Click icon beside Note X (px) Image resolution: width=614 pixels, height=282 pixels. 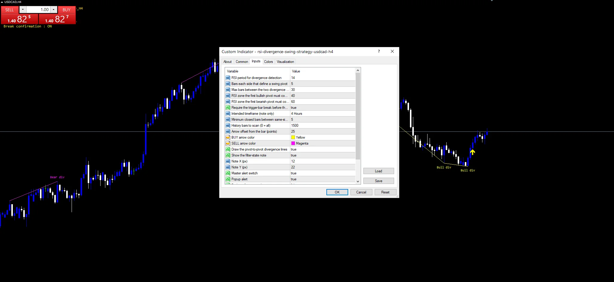(228, 161)
